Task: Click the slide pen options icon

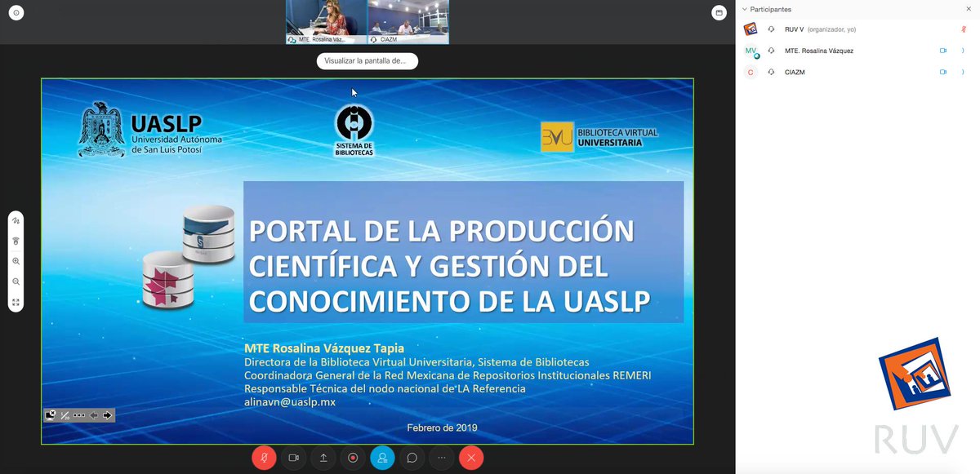Action: [x=65, y=415]
